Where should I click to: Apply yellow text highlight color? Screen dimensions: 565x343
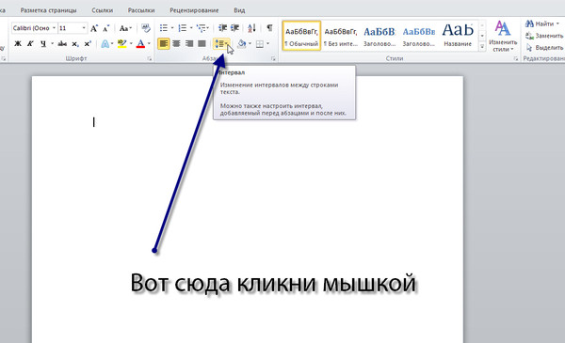pyautogui.click(x=122, y=44)
